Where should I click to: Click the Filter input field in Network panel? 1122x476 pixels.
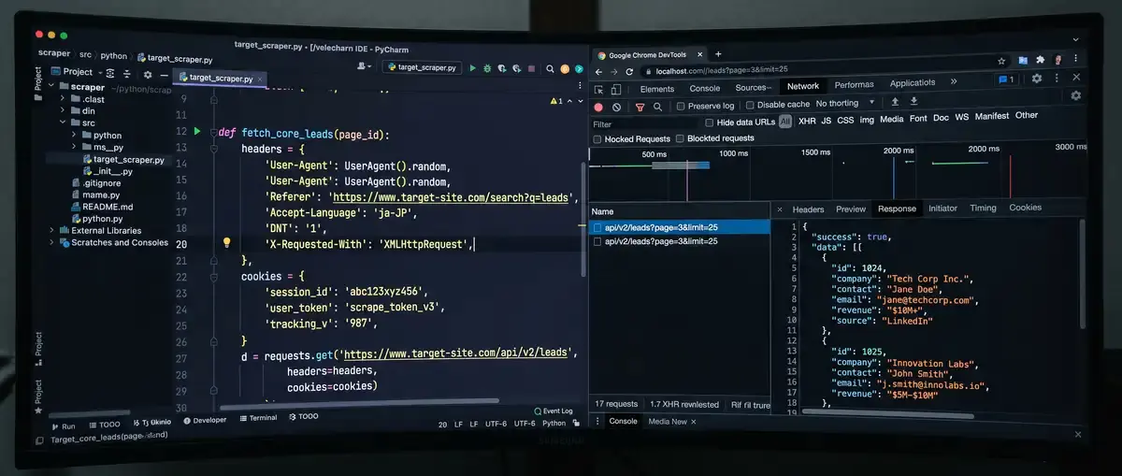pos(645,123)
